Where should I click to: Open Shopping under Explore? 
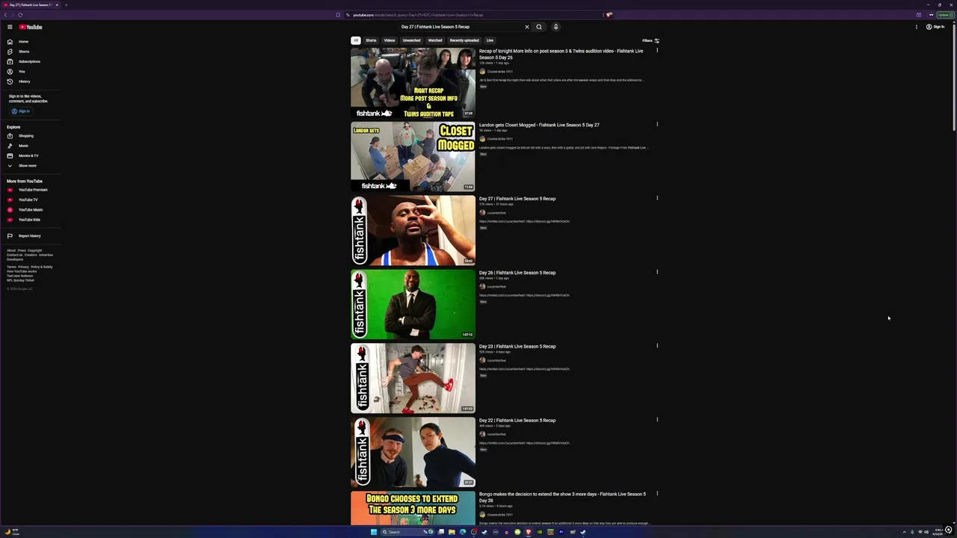tap(26, 136)
